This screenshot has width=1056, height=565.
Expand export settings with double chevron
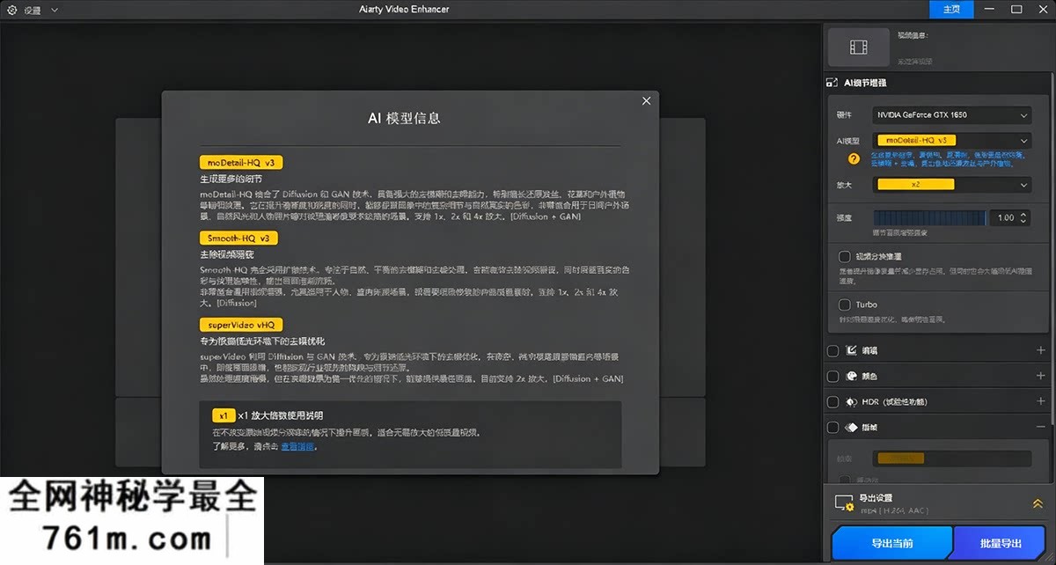(1038, 503)
